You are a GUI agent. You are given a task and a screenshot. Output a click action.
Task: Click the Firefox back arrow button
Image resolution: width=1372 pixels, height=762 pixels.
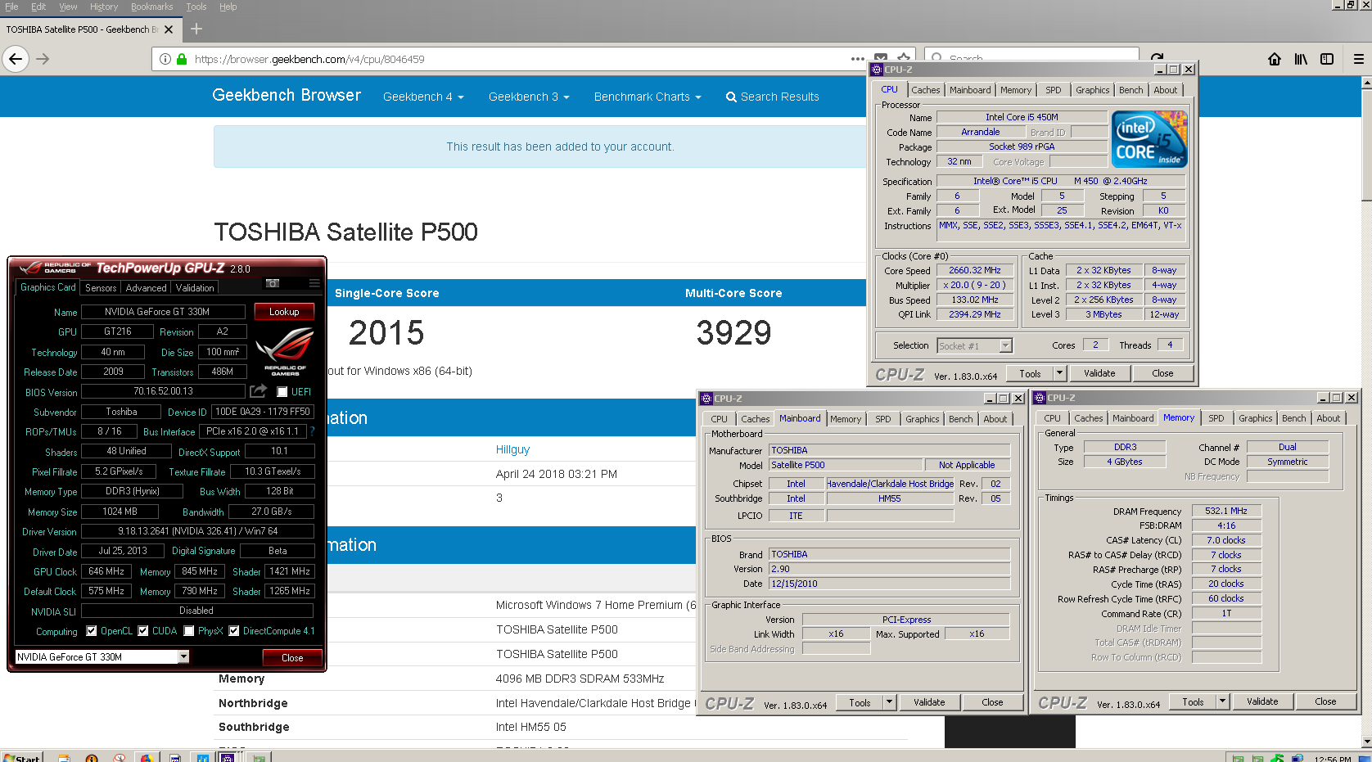(16, 59)
